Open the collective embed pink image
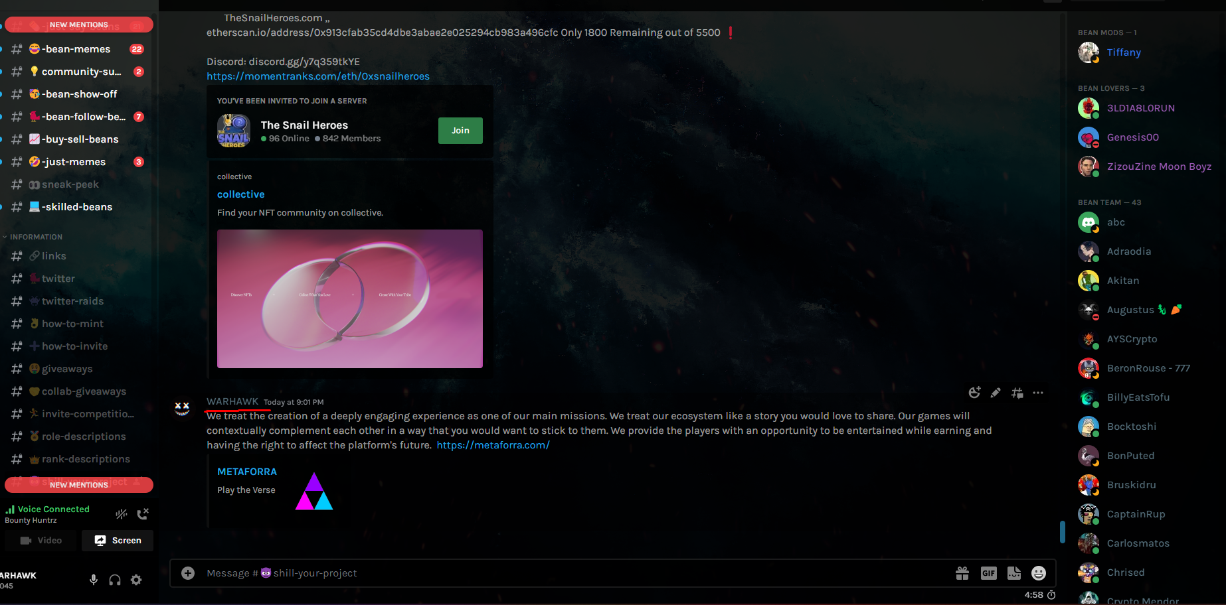1226x605 pixels. click(350, 299)
